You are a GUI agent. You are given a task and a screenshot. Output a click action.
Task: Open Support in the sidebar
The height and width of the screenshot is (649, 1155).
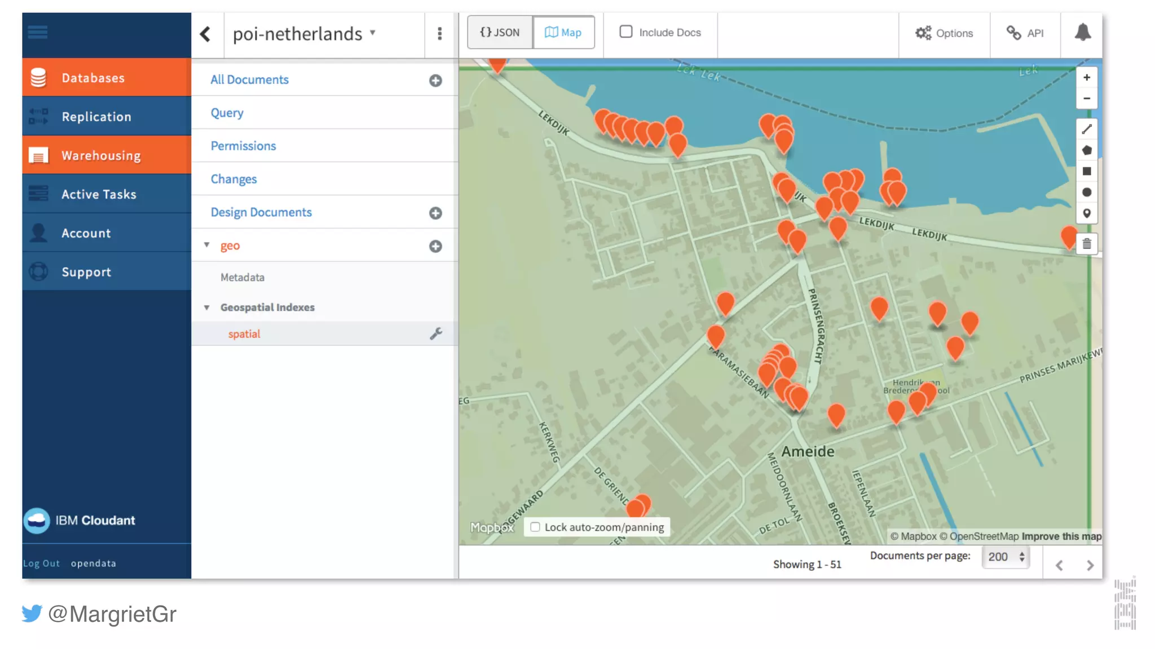click(x=107, y=272)
